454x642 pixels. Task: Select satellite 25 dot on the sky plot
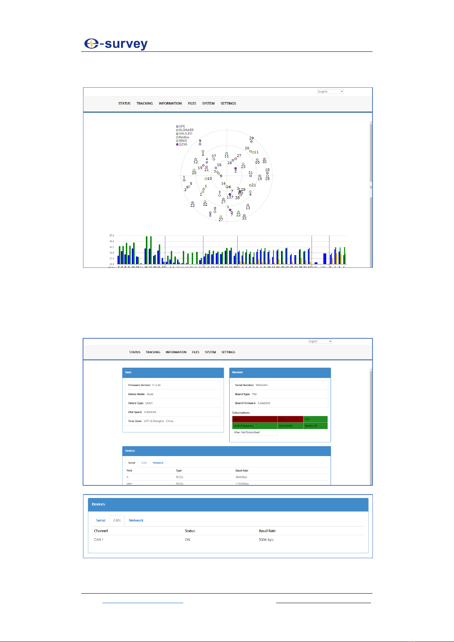(267, 176)
